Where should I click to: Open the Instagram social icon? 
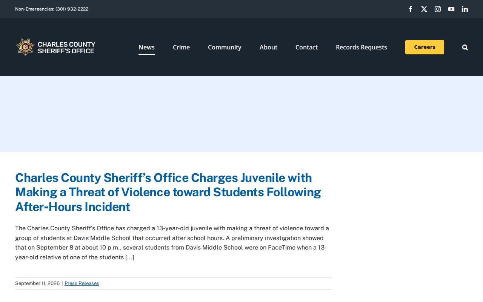click(438, 9)
